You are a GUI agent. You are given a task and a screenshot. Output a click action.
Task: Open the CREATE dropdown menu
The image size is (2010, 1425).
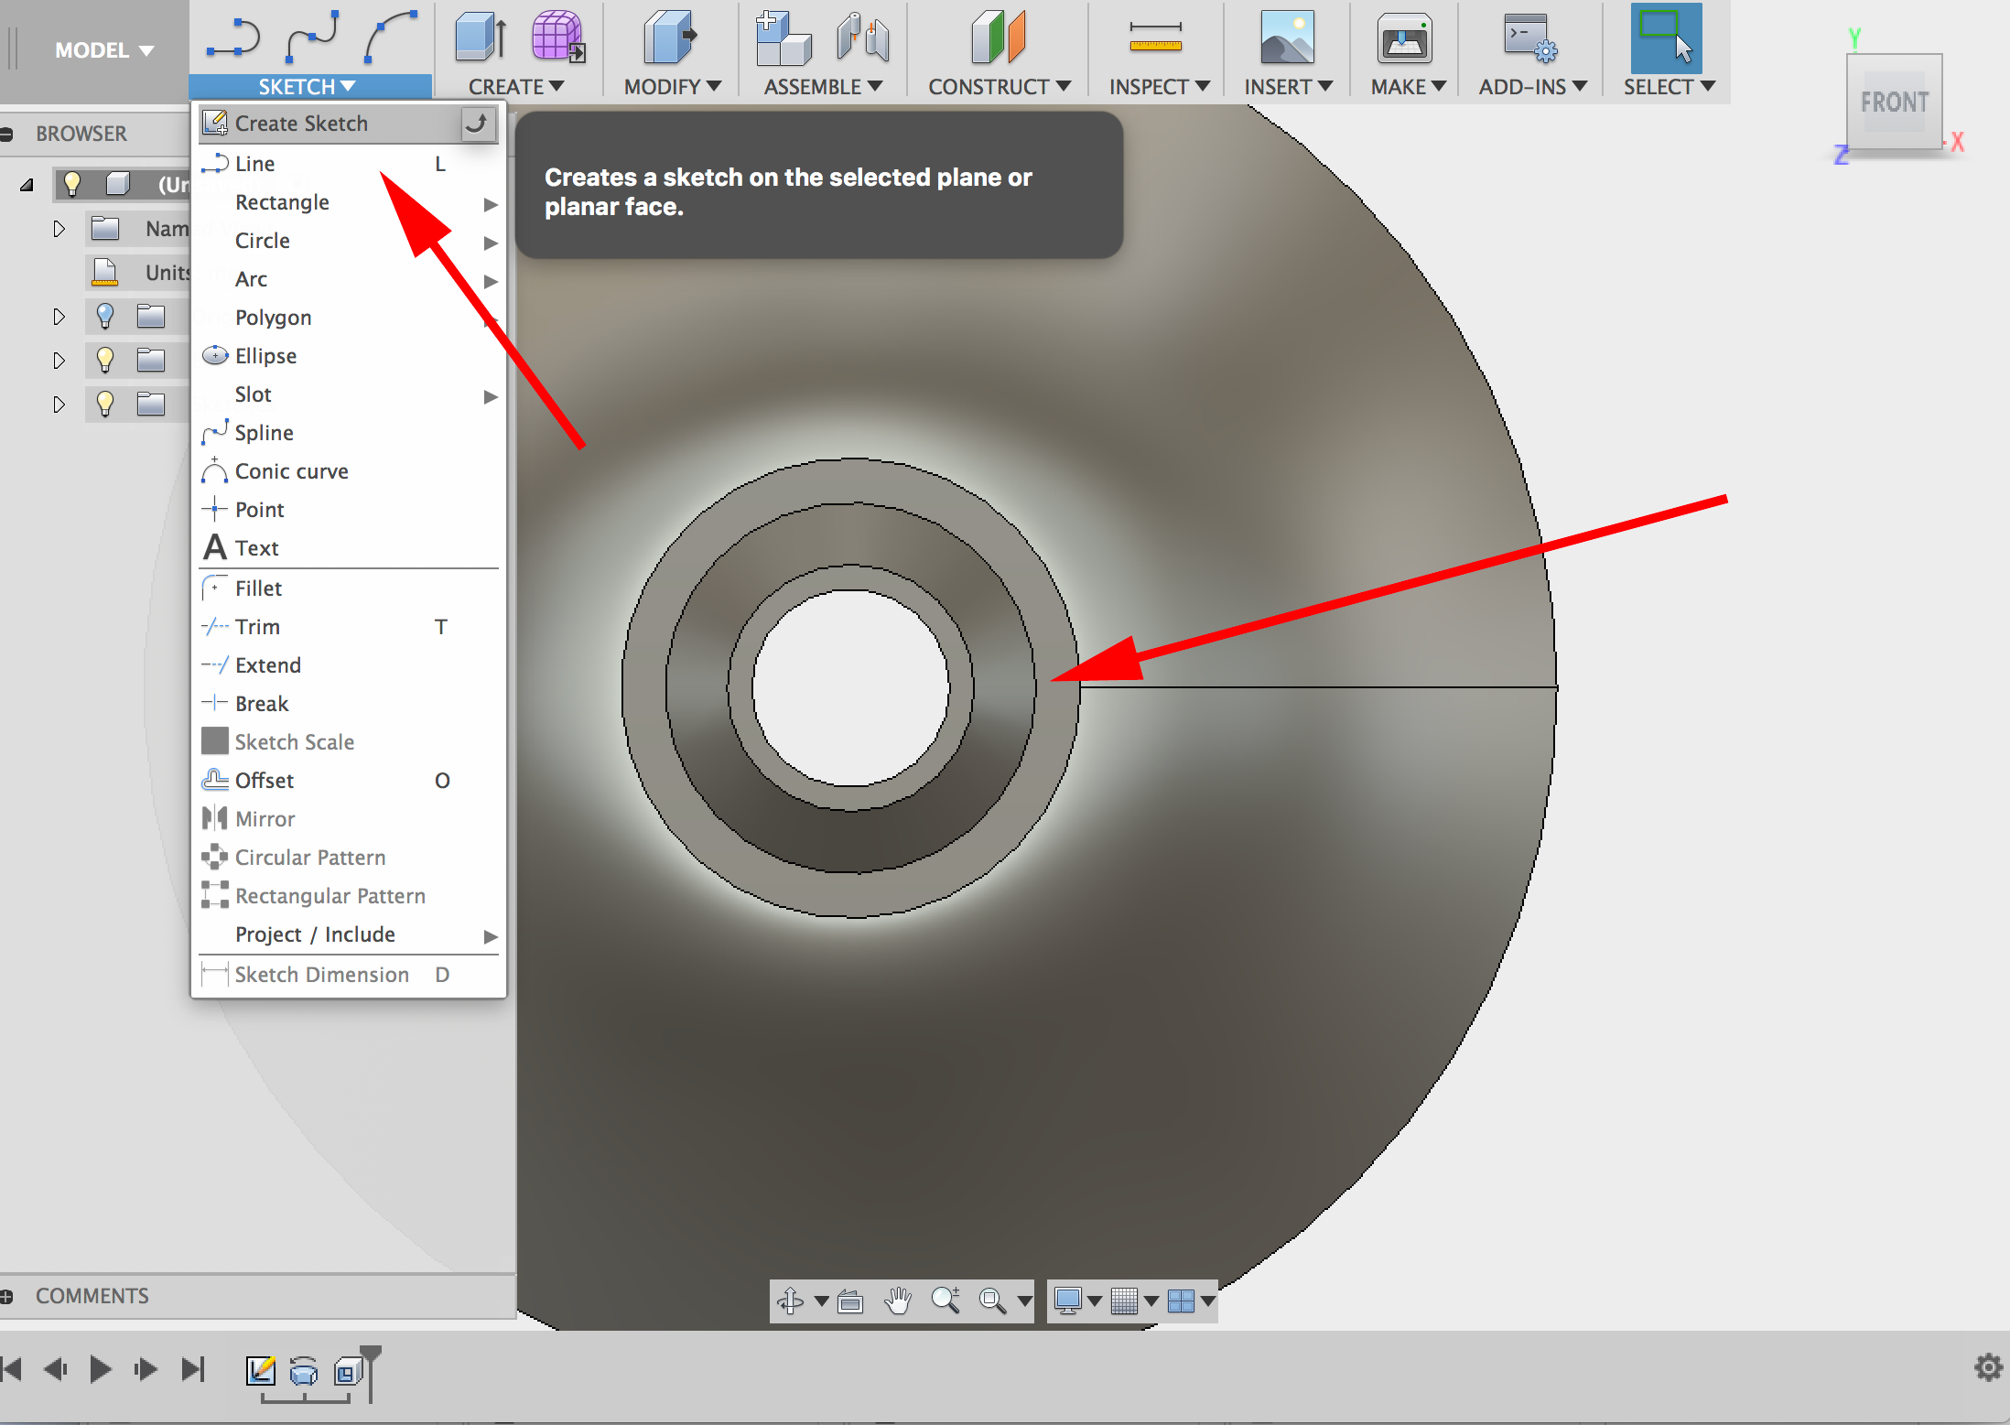point(515,87)
